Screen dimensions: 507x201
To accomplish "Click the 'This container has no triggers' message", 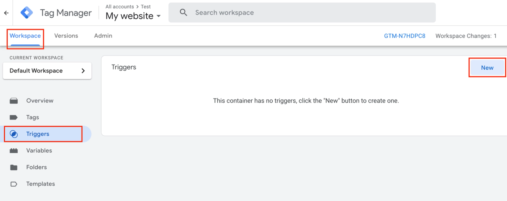I will pos(306,101).
